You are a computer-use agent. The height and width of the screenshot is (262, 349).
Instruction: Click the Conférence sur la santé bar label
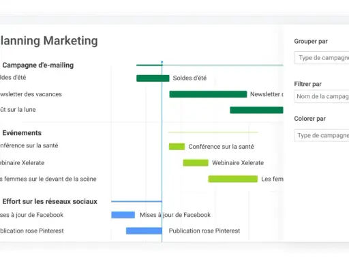[x=221, y=147]
